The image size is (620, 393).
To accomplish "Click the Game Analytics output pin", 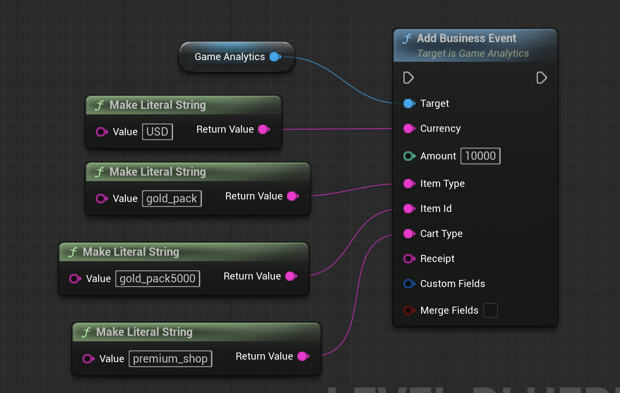I will 275,57.
